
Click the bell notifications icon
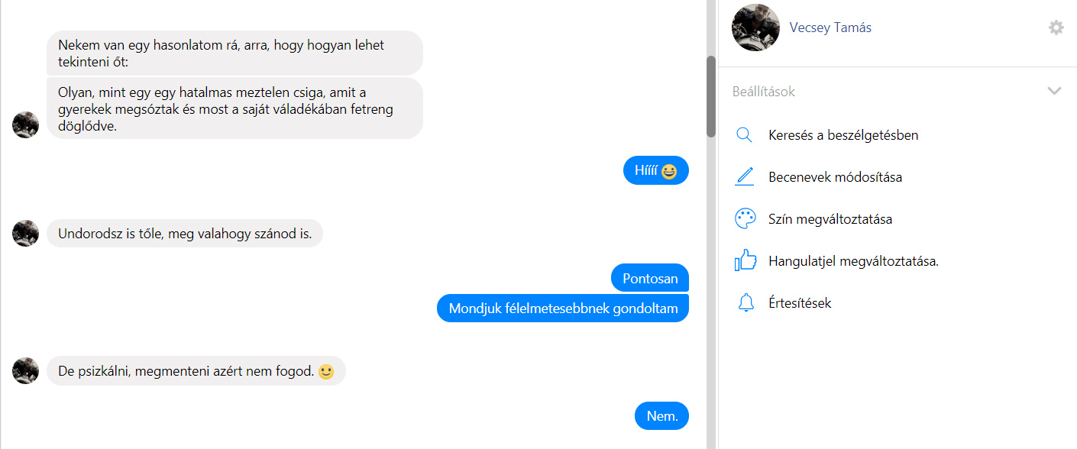[x=745, y=303]
